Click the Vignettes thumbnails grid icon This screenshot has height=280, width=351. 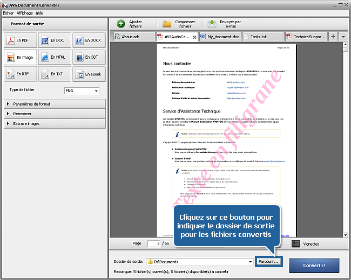295,243
